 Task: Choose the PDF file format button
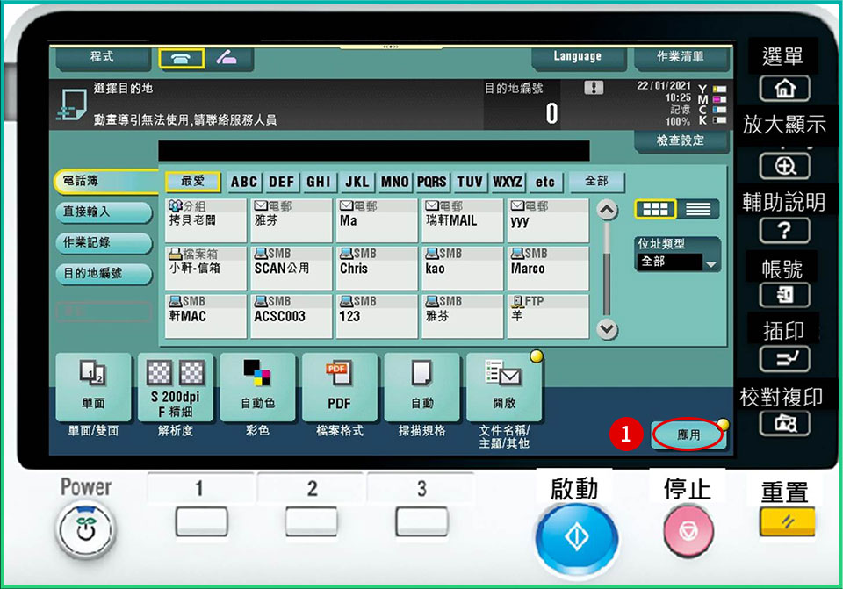pos(339,388)
